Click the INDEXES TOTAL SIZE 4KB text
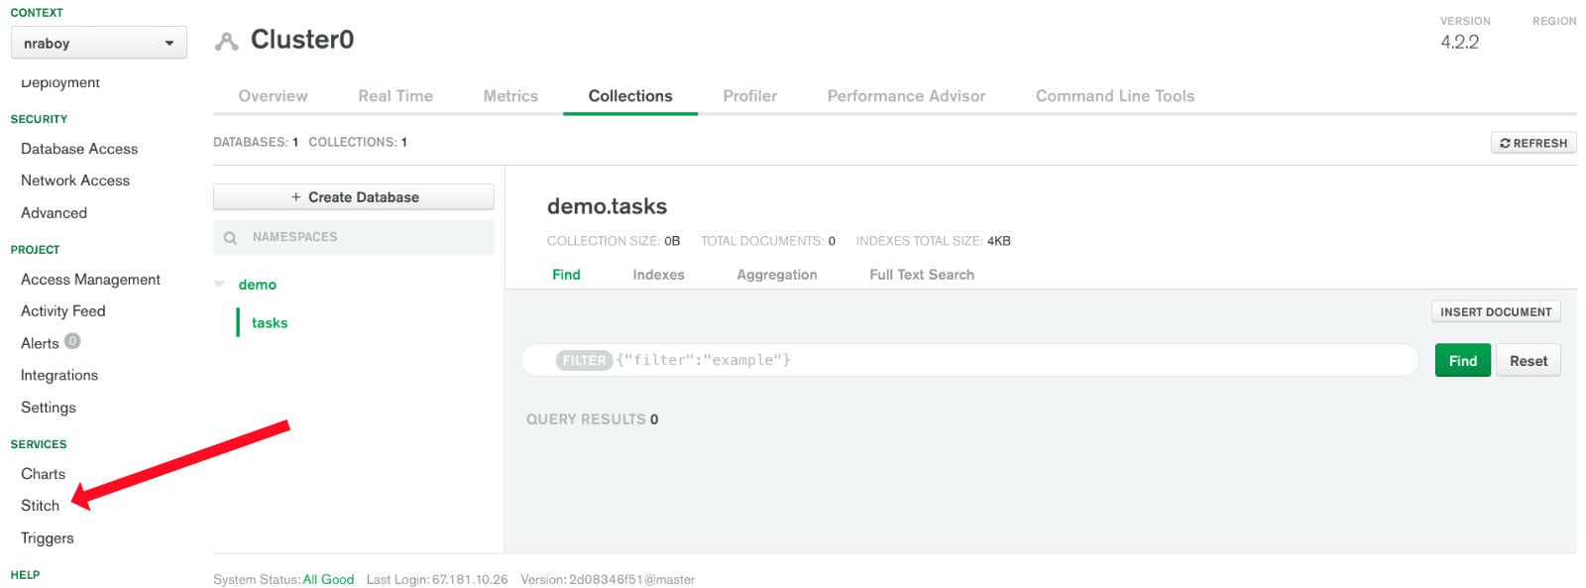 [x=933, y=241]
